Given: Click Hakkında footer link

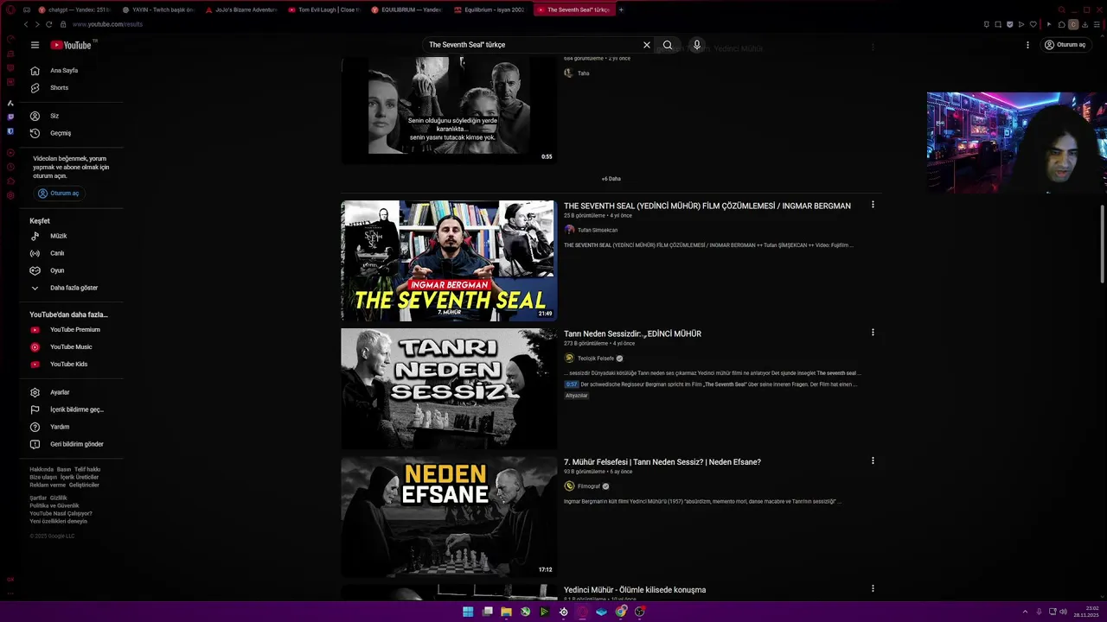Looking at the screenshot, I should click(x=42, y=469).
